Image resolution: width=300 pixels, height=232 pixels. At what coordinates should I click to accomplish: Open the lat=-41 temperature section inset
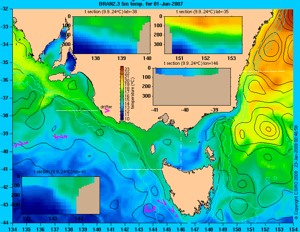tap(61, 195)
